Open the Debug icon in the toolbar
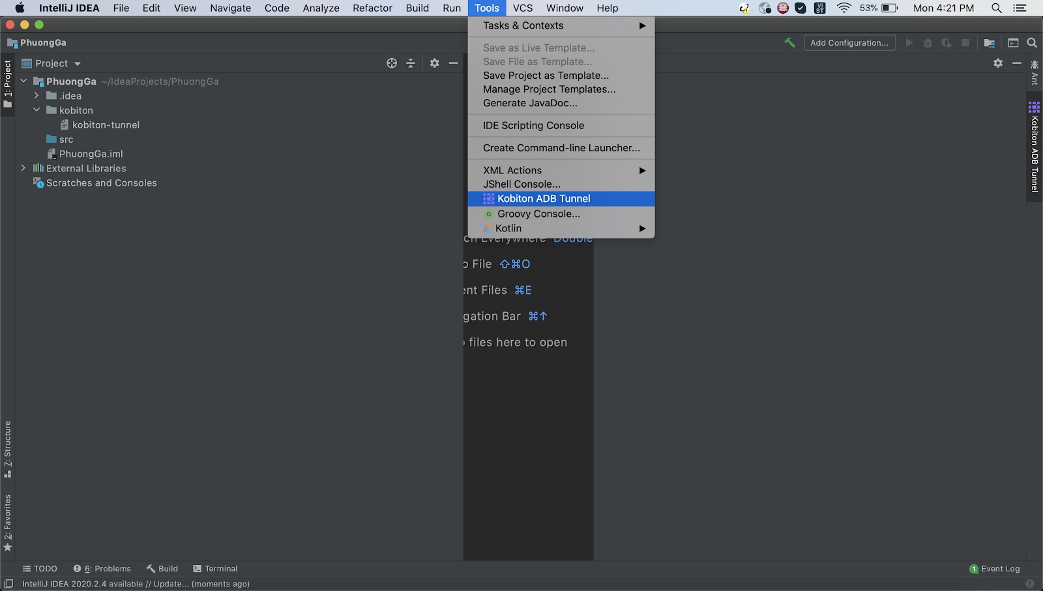 (928, 42)
